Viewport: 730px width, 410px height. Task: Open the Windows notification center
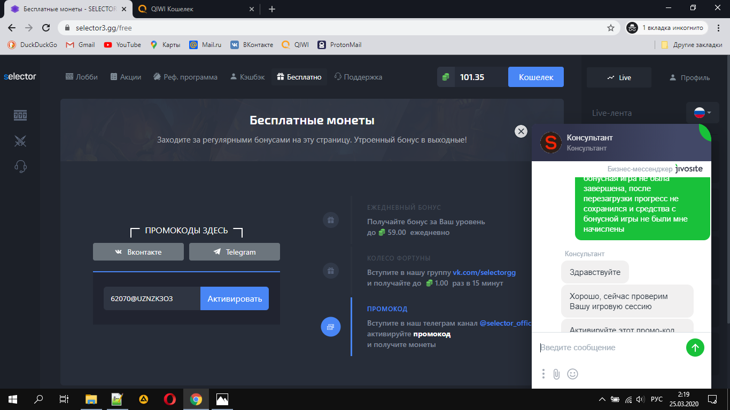click(x=712, y=399)
